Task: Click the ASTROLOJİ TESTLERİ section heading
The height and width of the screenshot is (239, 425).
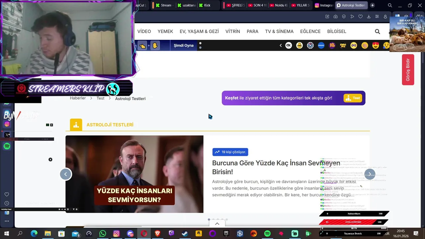Action: pos(110,125)
